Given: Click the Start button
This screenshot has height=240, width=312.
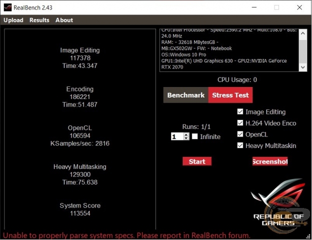Looking at the screenshot, I should click(197, 161).
